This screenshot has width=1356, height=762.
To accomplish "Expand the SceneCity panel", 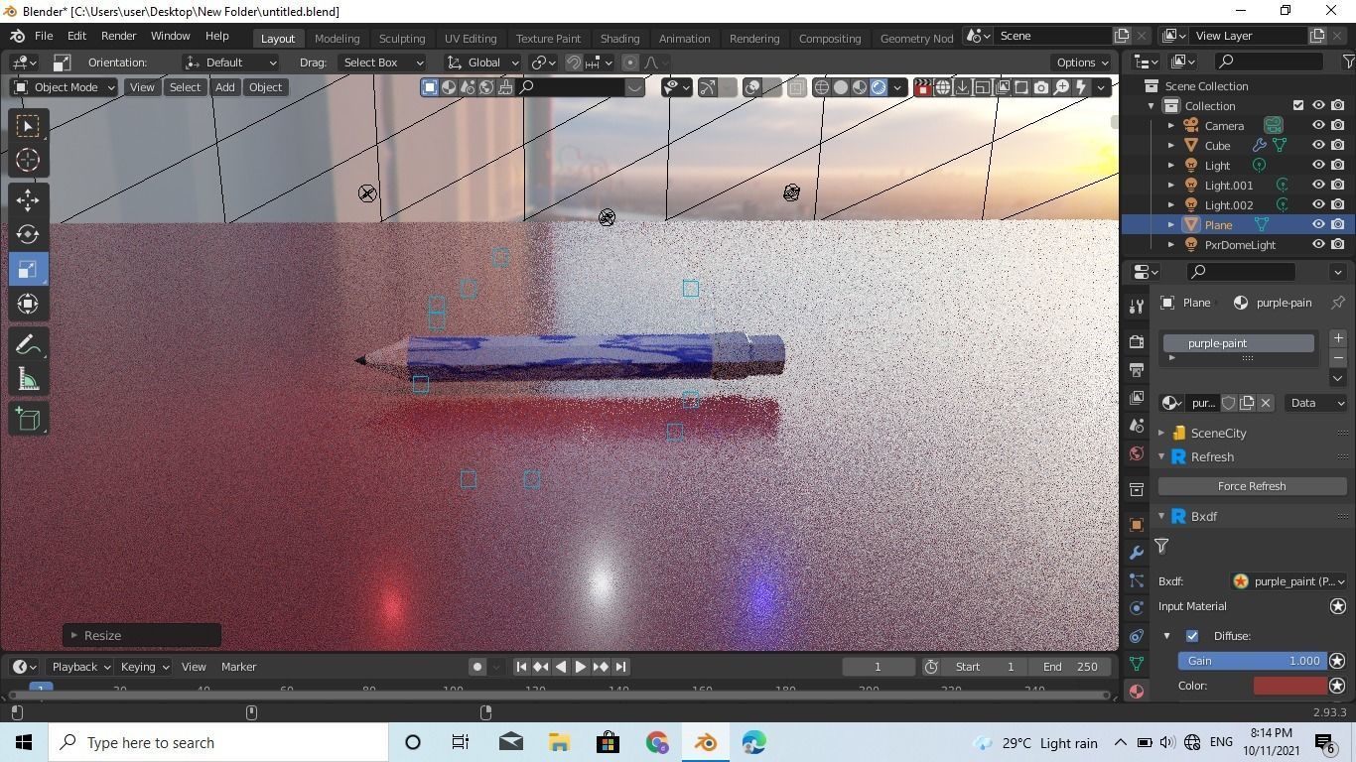I will [x=1161, y=434].
